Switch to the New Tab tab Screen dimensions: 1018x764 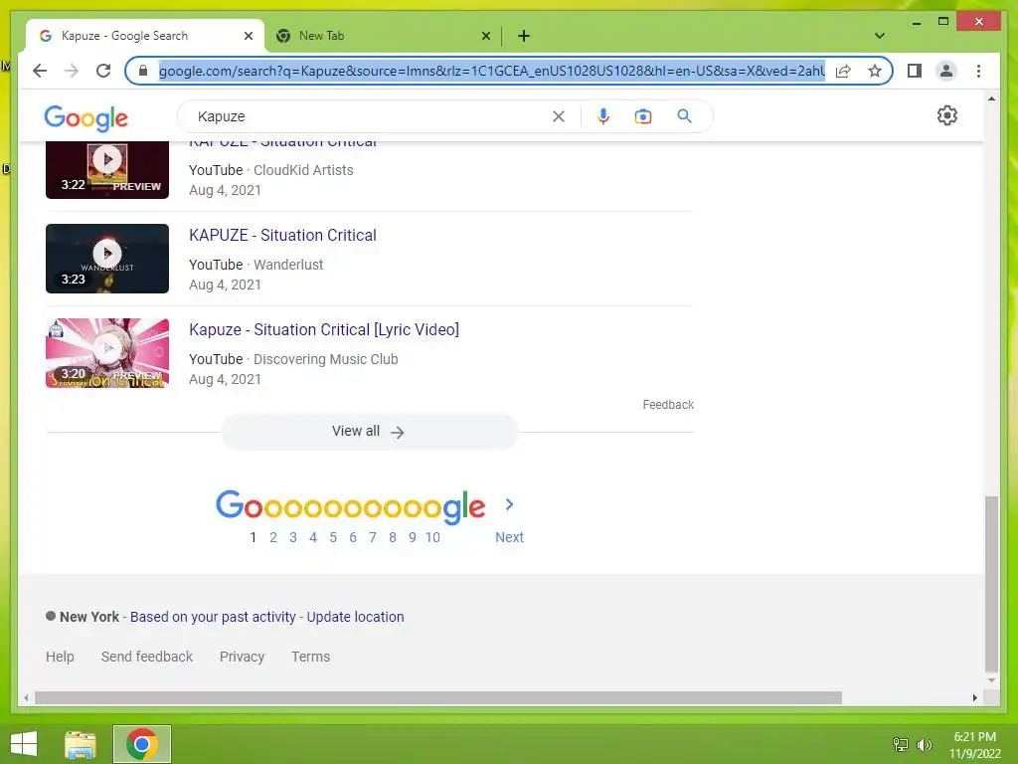coord(383,36)
